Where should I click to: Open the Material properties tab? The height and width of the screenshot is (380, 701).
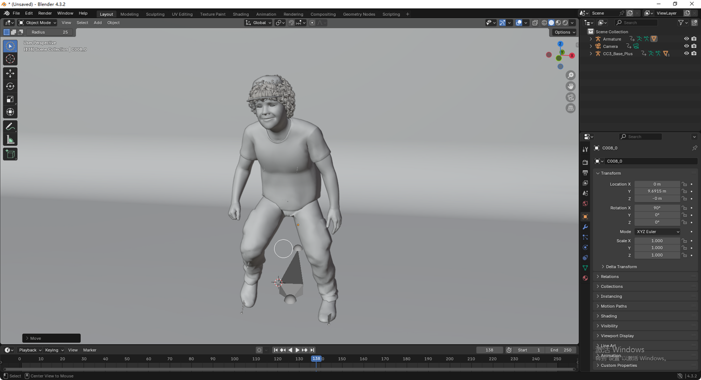(585, 278)
